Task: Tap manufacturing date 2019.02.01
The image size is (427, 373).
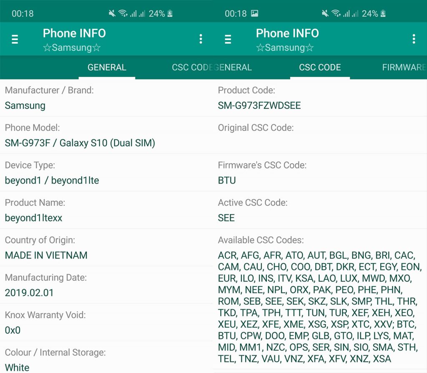Action: (x=30, y=292)
